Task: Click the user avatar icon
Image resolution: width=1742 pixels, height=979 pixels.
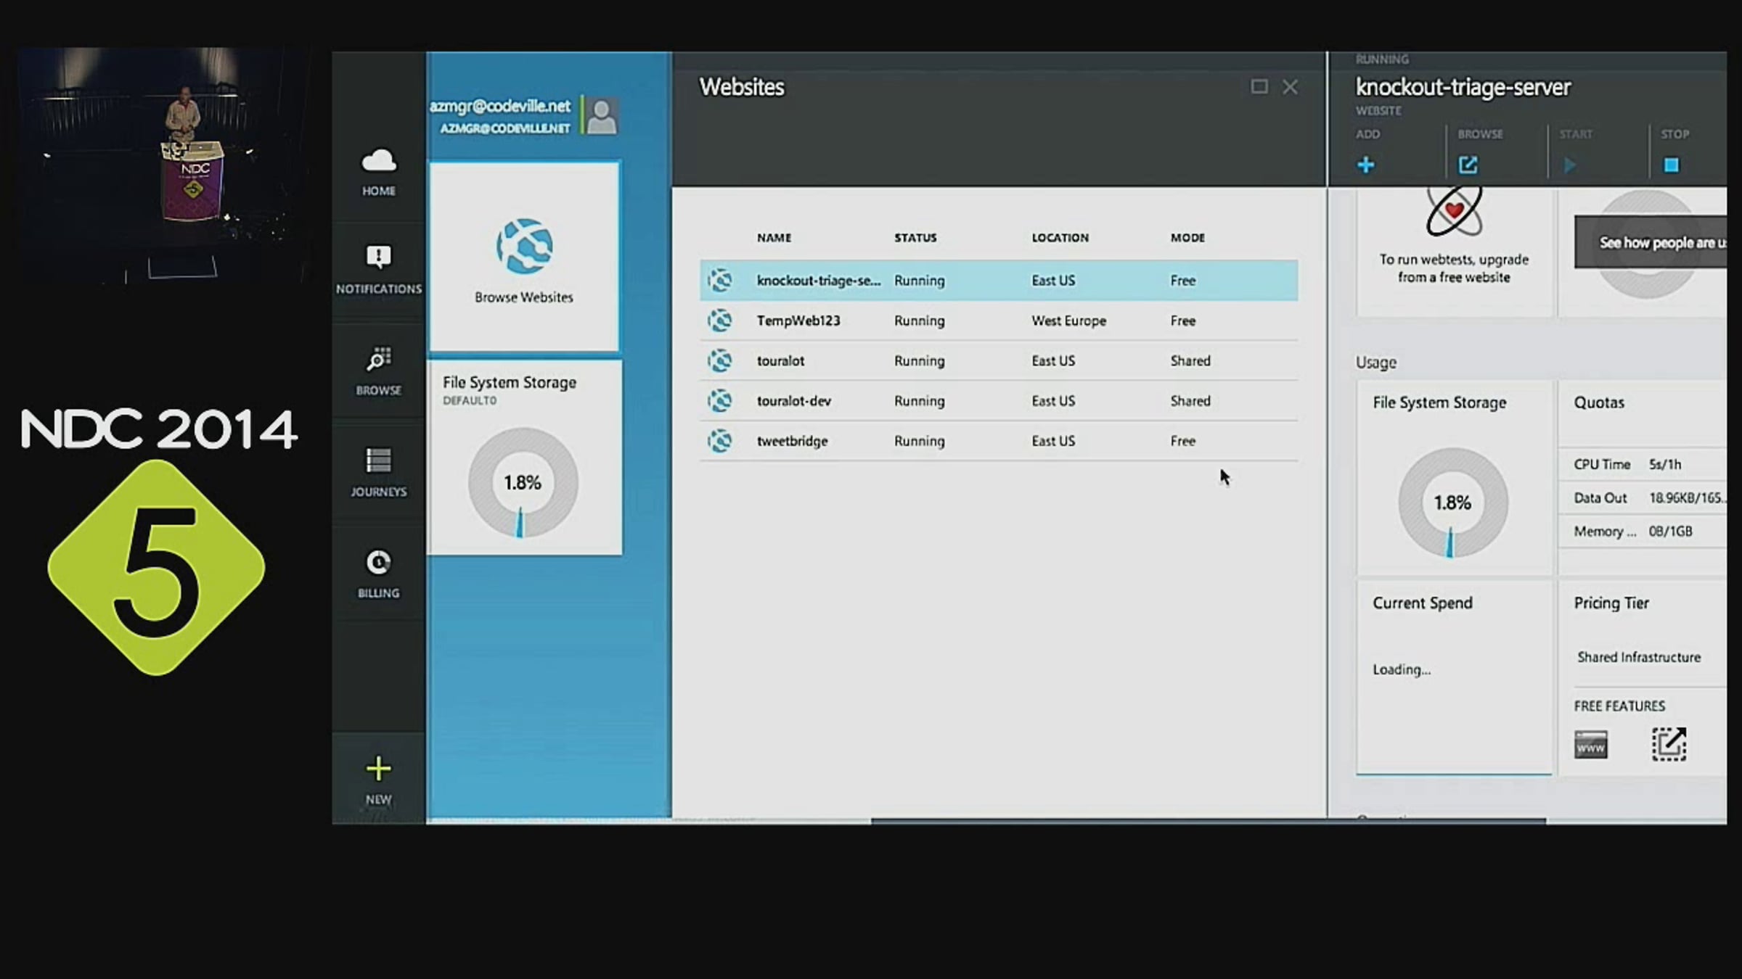Action: (601, 116)
